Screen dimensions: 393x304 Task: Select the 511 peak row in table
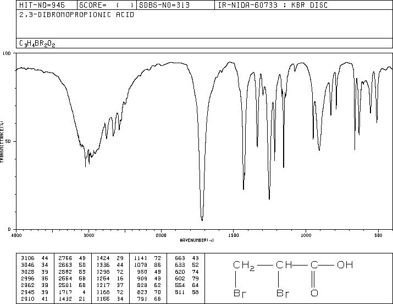coord(187,292)
